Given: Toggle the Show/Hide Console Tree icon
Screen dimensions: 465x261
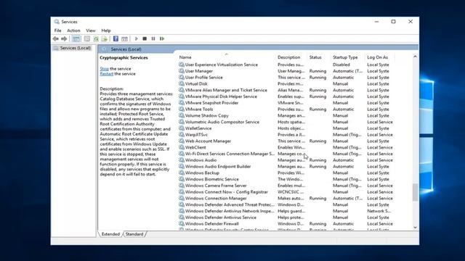Looking at the screenshot, I should pos(76,38).
